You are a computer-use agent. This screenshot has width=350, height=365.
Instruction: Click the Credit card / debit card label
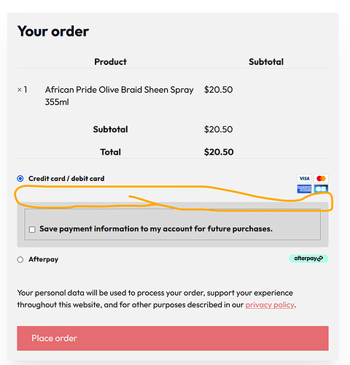[x=66, y=179]
